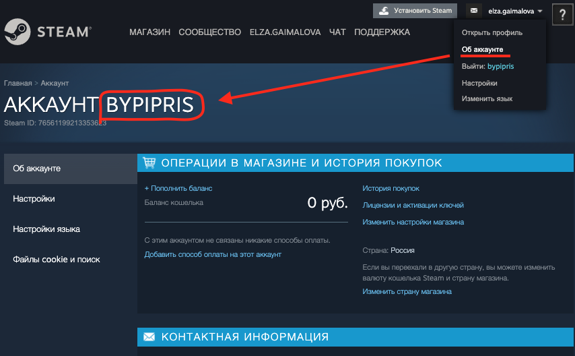
Task: Open the ЧАТ menu item
Action: coord(337,32)
